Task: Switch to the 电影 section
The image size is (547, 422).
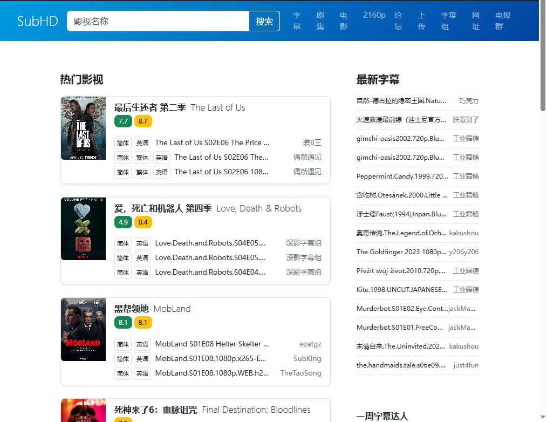Action: 344,21
